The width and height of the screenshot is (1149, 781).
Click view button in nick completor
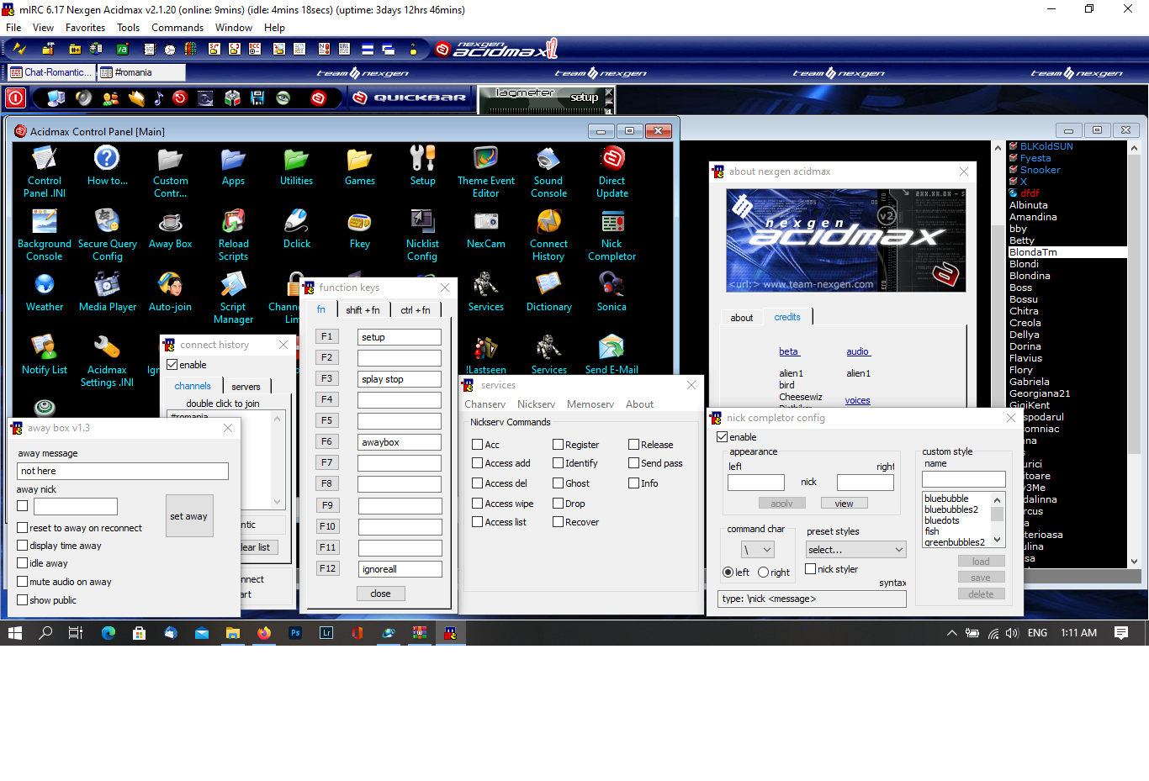[844, 504]
